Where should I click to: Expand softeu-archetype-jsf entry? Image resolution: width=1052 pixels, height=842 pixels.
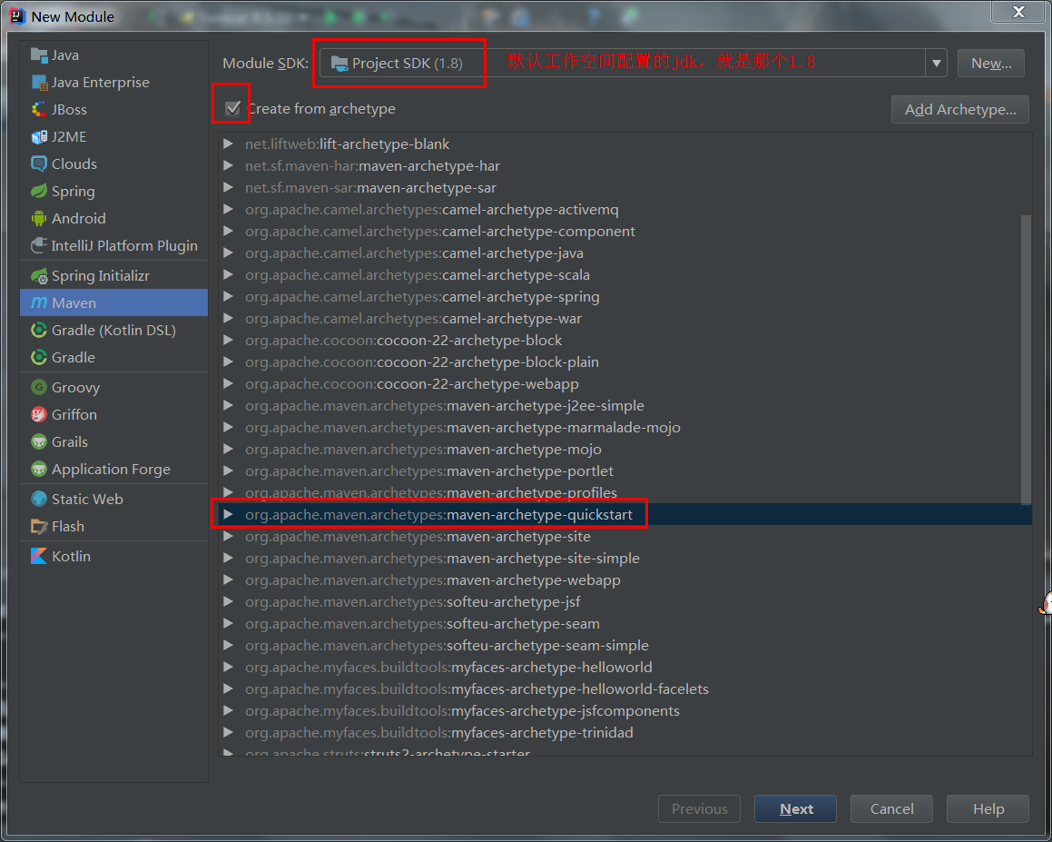click(x=228, y=601)
